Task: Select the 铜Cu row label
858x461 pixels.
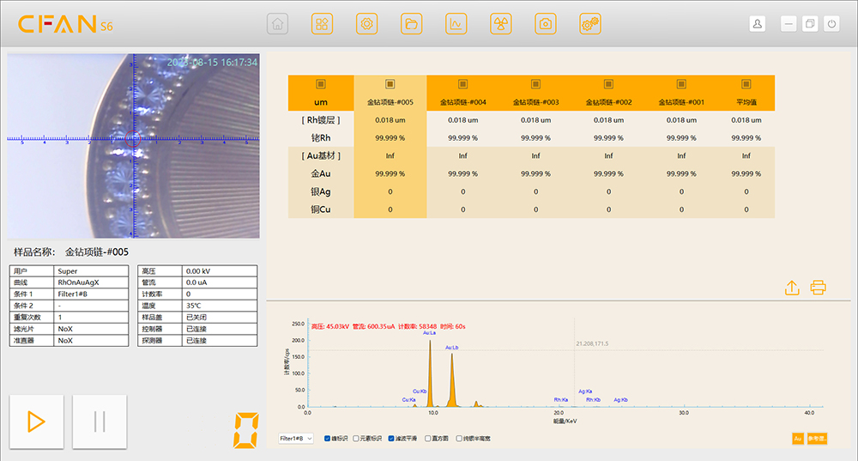Action: (x=321, y=209)
